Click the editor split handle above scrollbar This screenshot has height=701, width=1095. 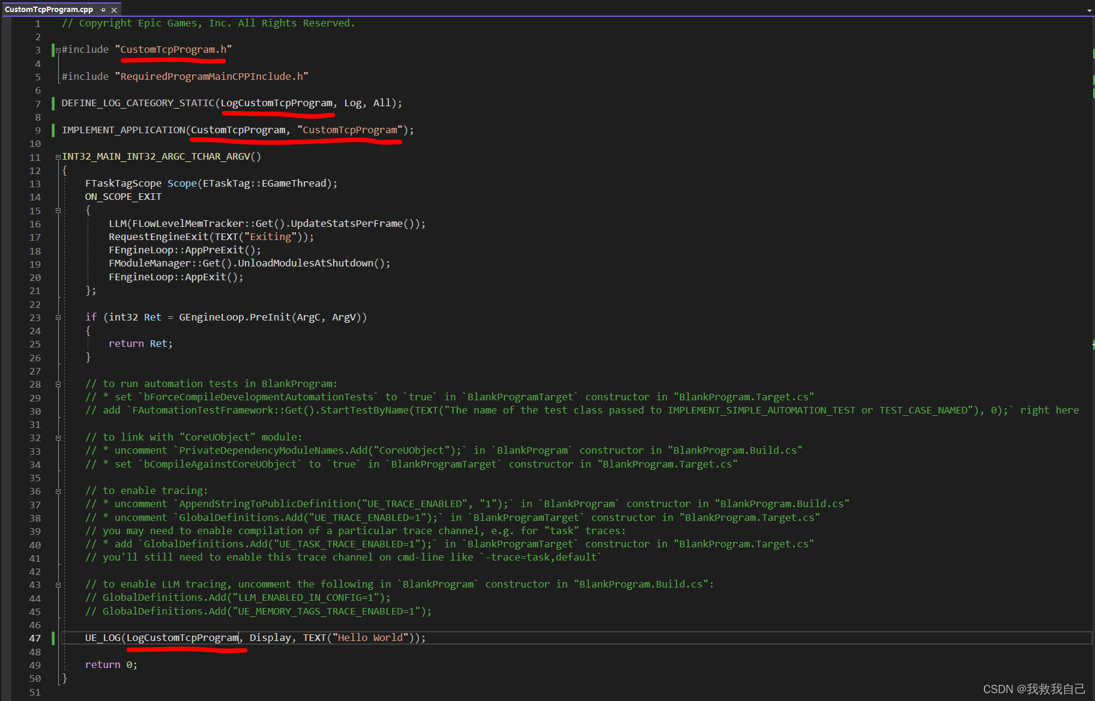pos(1093,21)
